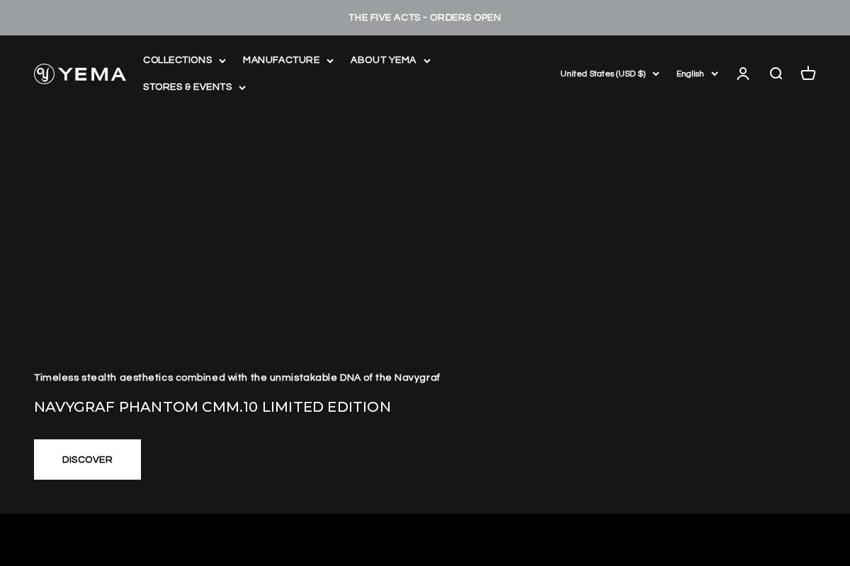This screenshot has width=850, height=566.
Task: Open the shopping cart icon
Action: point(808,74)
